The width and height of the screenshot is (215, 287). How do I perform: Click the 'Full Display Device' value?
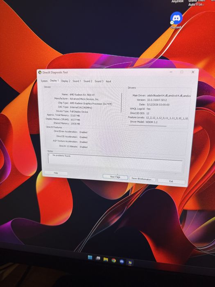tap(79, 112)
